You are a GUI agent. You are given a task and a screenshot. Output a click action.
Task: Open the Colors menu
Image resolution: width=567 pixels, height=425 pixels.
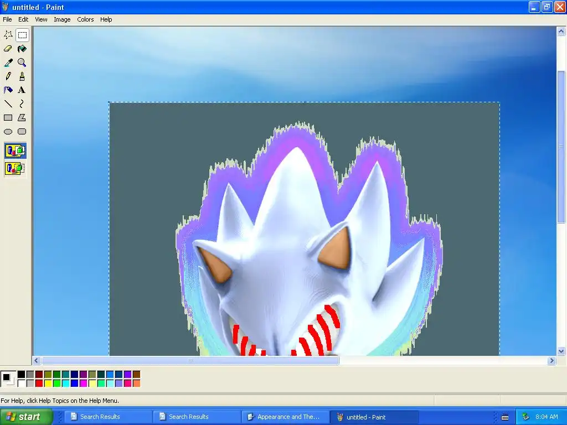pos(85,19)
